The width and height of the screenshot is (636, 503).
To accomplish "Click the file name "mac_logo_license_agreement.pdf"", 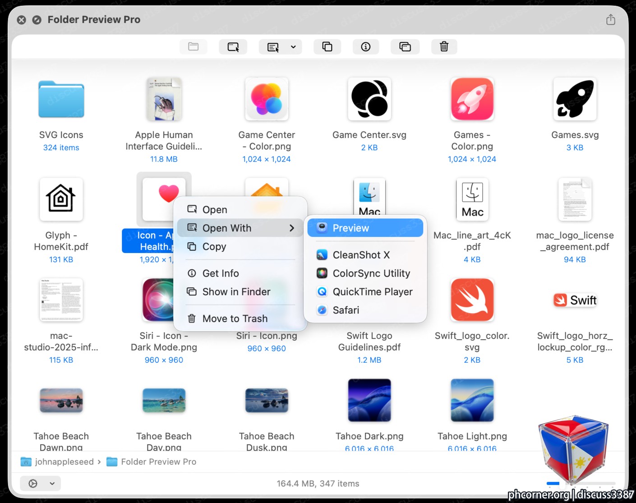I will coord(575,241).
